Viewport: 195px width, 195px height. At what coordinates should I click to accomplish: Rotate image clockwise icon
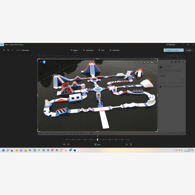(x=68, y=144)
